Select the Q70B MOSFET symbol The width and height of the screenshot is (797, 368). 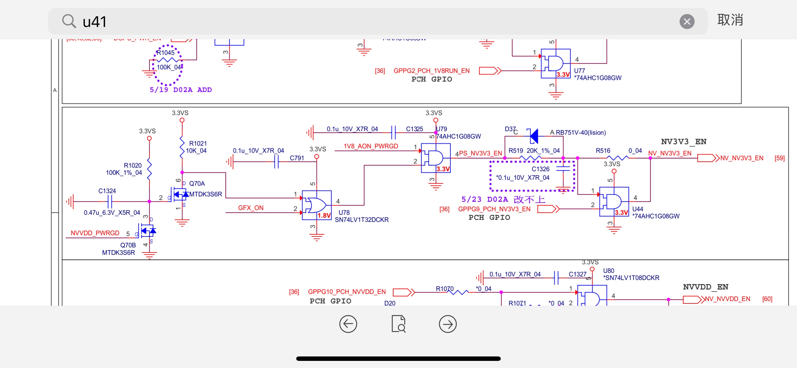pyautogui.click(x=148, y=231)
